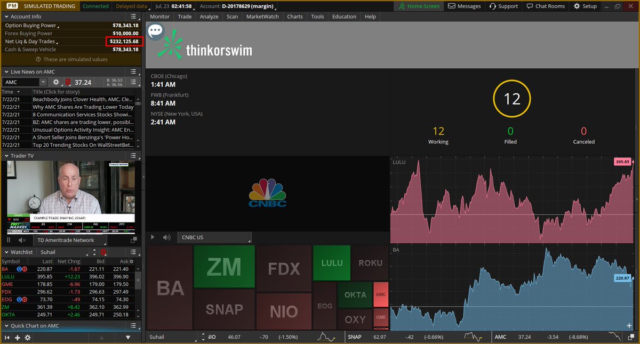Open Account Info panel menu icon

(x=134, y=17)
